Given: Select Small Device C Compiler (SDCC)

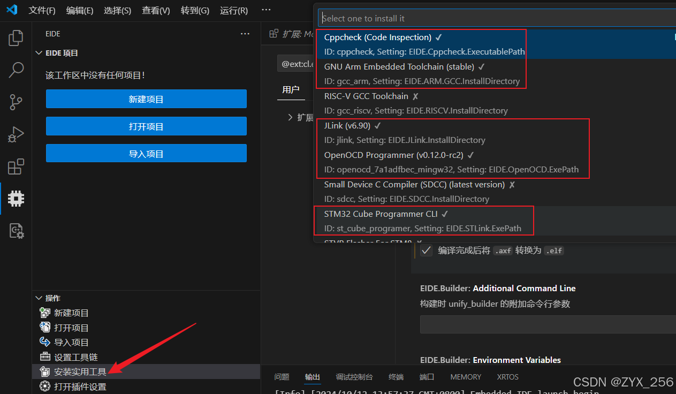Looking at the screenshot, I should tap(496, 192).
